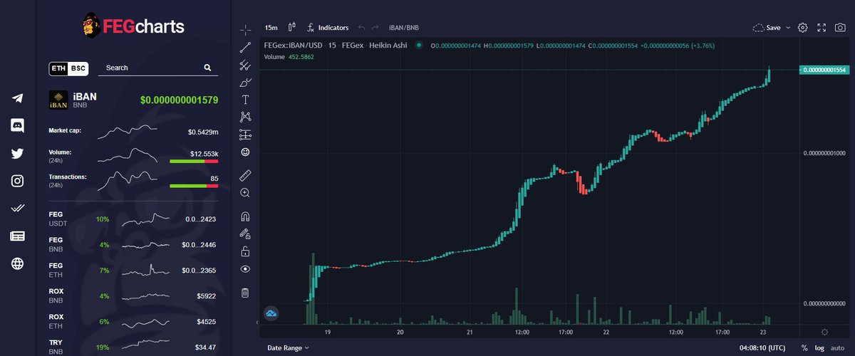Screen dimensions: 855x356
Task: Toggle stay in drawing mode
Action: pos(245,234)
